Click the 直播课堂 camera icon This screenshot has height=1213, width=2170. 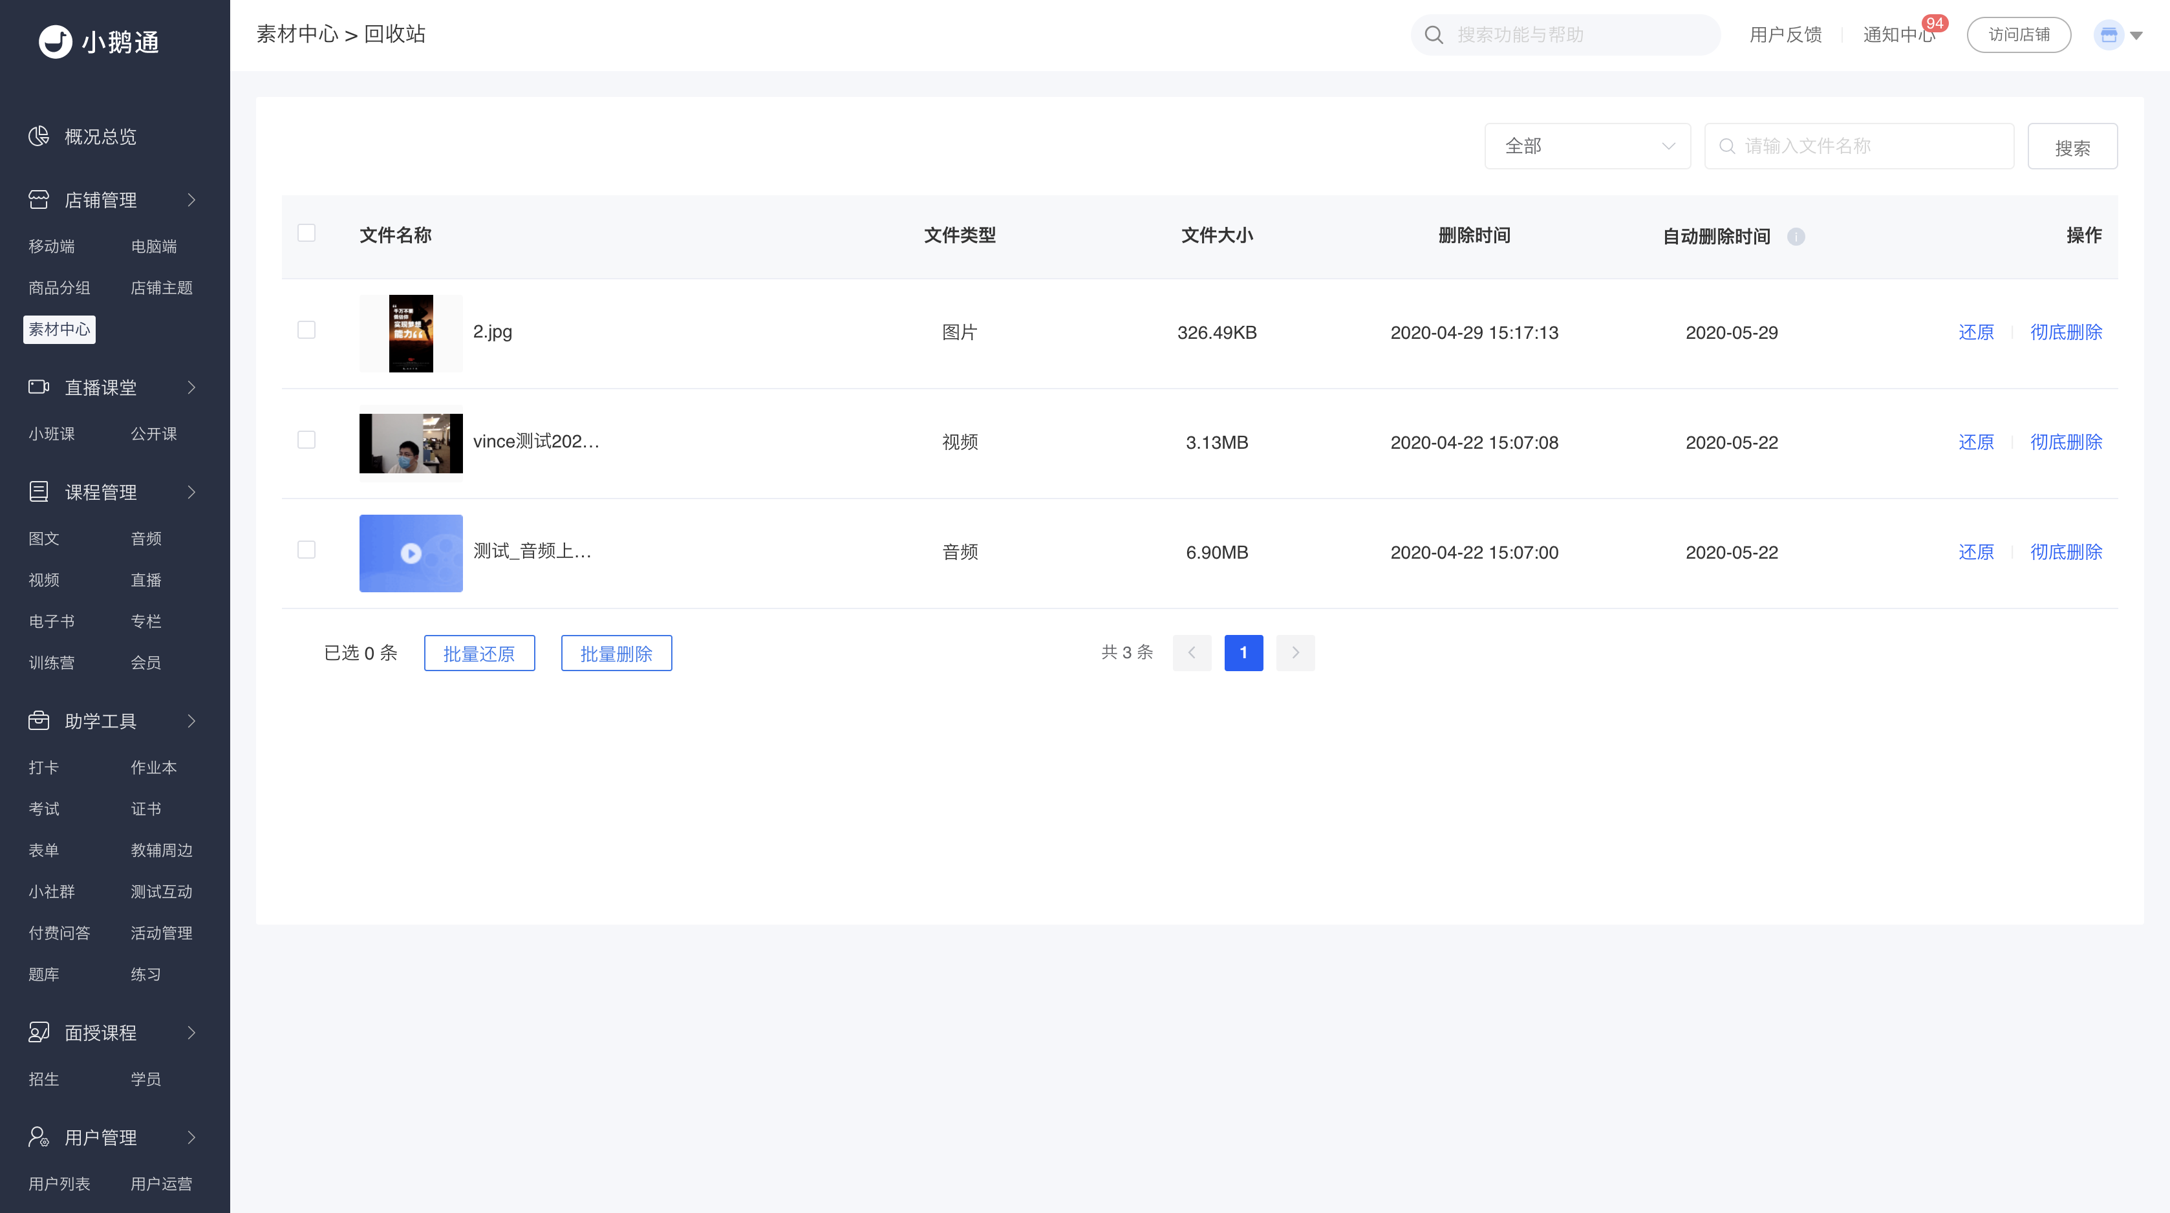39,387
